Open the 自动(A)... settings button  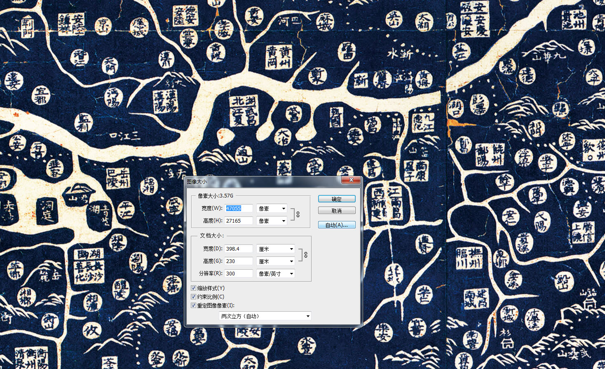[337, 225]
